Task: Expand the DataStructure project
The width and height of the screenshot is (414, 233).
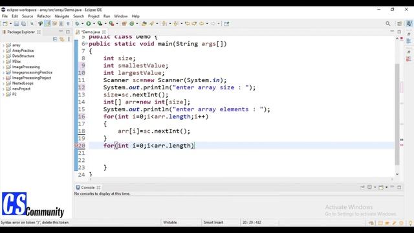Action: pos(3,56)
